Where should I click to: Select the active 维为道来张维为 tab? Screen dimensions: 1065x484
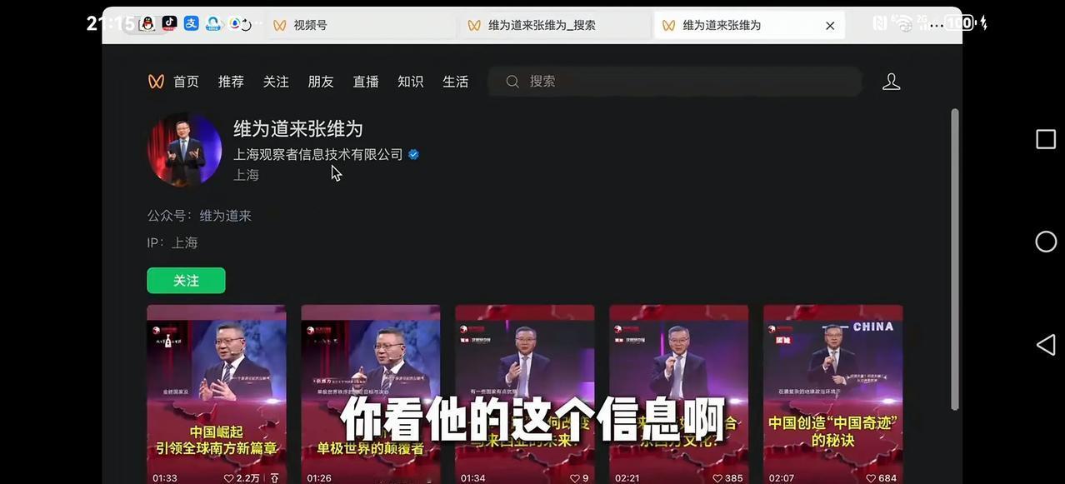pos(749,26)
